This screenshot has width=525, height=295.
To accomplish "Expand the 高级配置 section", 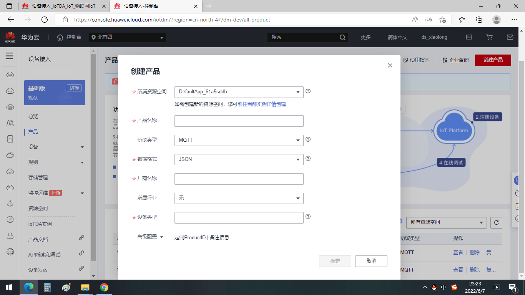I will (151, 237).
